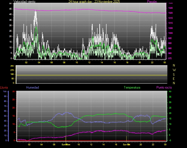Click the top N in the compass legend

pyautogui.click(x=174, y=66)
